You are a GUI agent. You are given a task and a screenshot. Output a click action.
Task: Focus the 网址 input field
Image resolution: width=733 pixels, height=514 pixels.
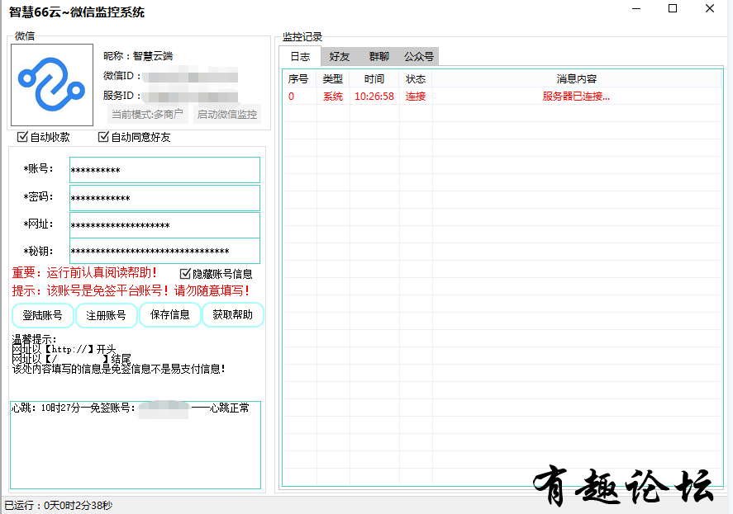[x=164, y=225]
